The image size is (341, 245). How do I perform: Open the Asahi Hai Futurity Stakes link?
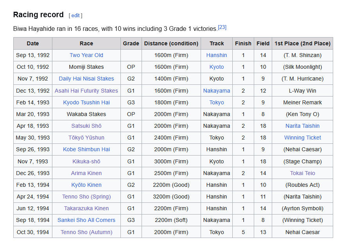pyautogui.click(x=86, y=91)
